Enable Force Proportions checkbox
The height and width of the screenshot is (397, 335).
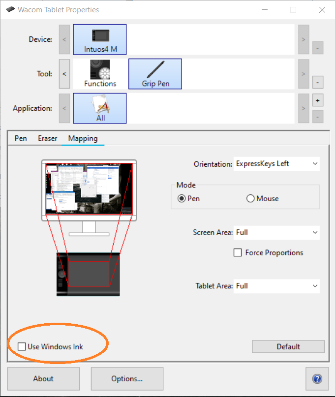[238, 253]
